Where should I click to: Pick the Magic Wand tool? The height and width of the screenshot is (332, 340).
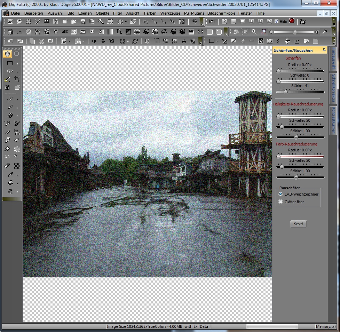point(7,79)
